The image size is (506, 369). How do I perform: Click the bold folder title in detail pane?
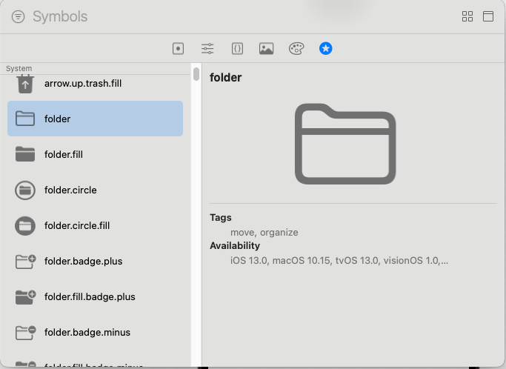[x=225, y=78]
